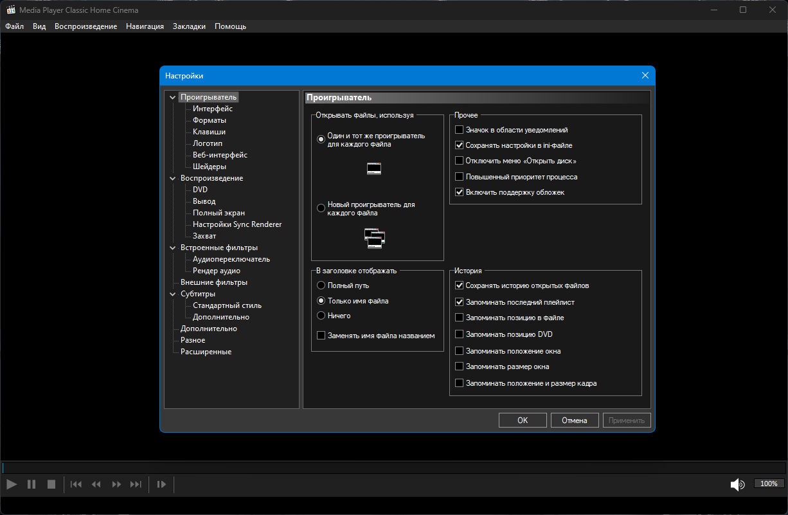
Task: Collapse the "Субтитры" tree branch
Action: point(172,294)
